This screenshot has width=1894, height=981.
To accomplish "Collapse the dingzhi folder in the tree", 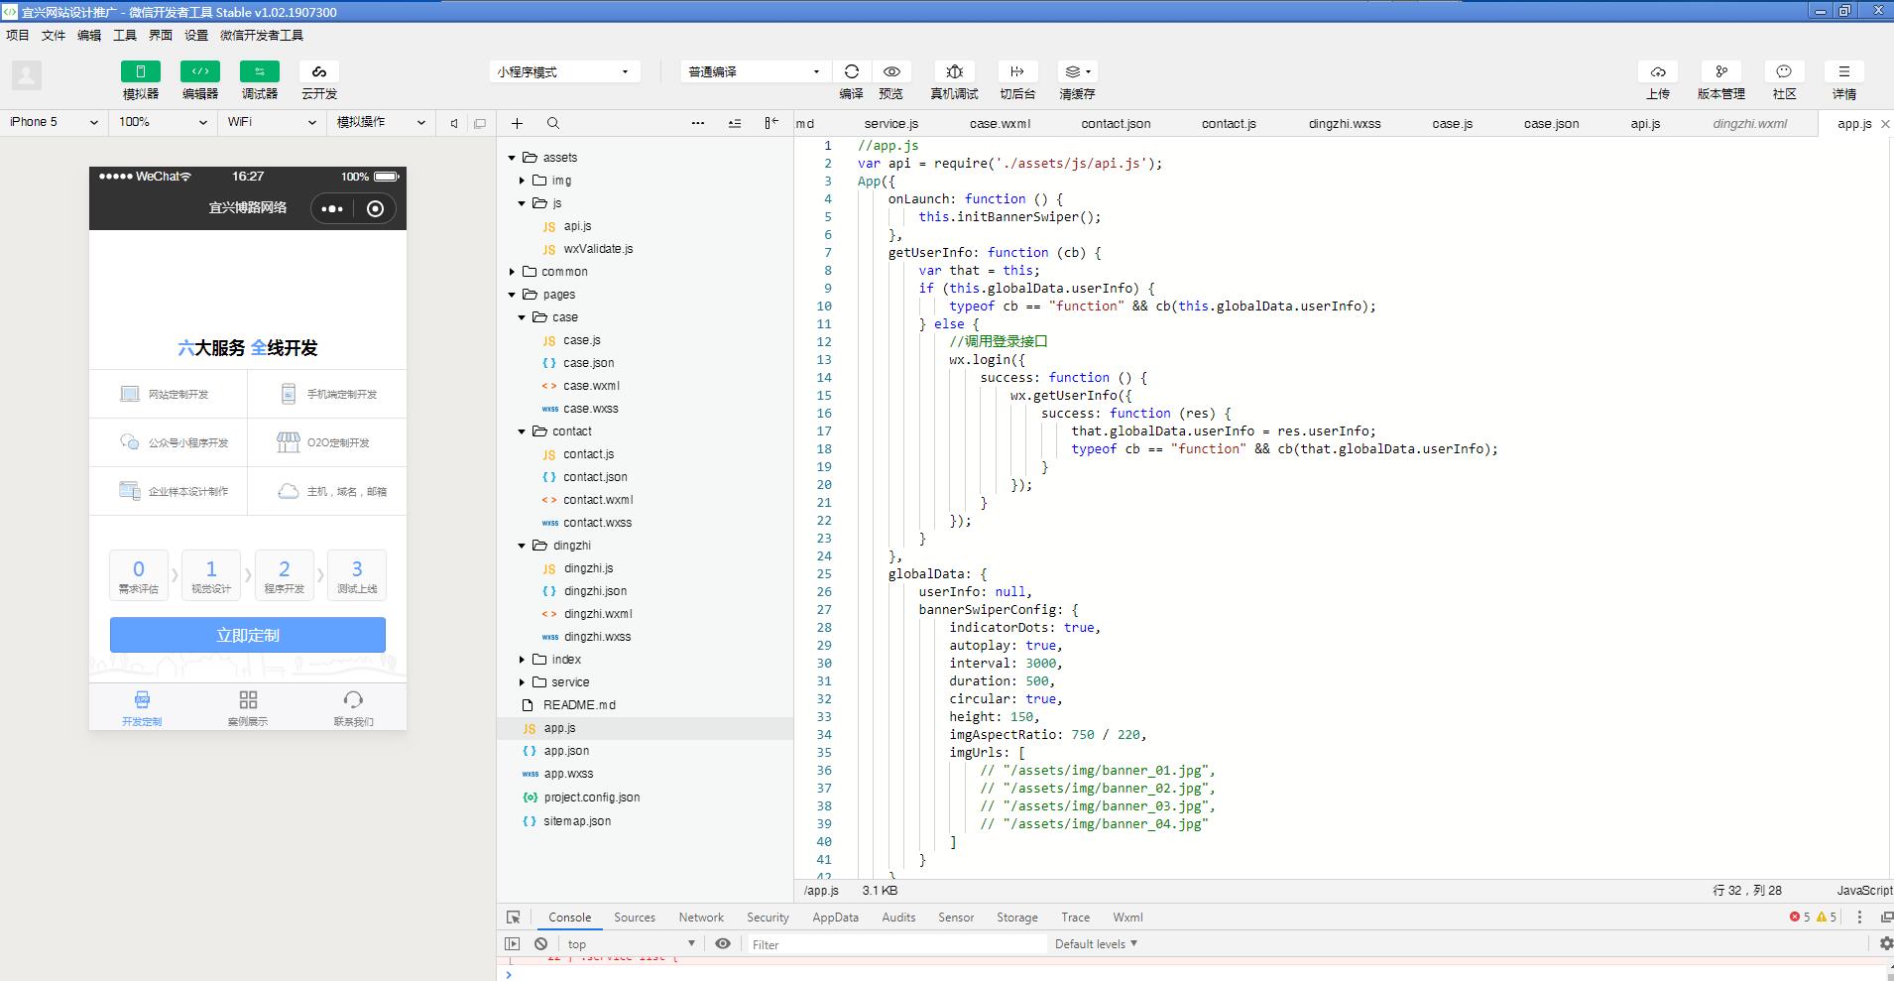I will (x=523, y=546).
